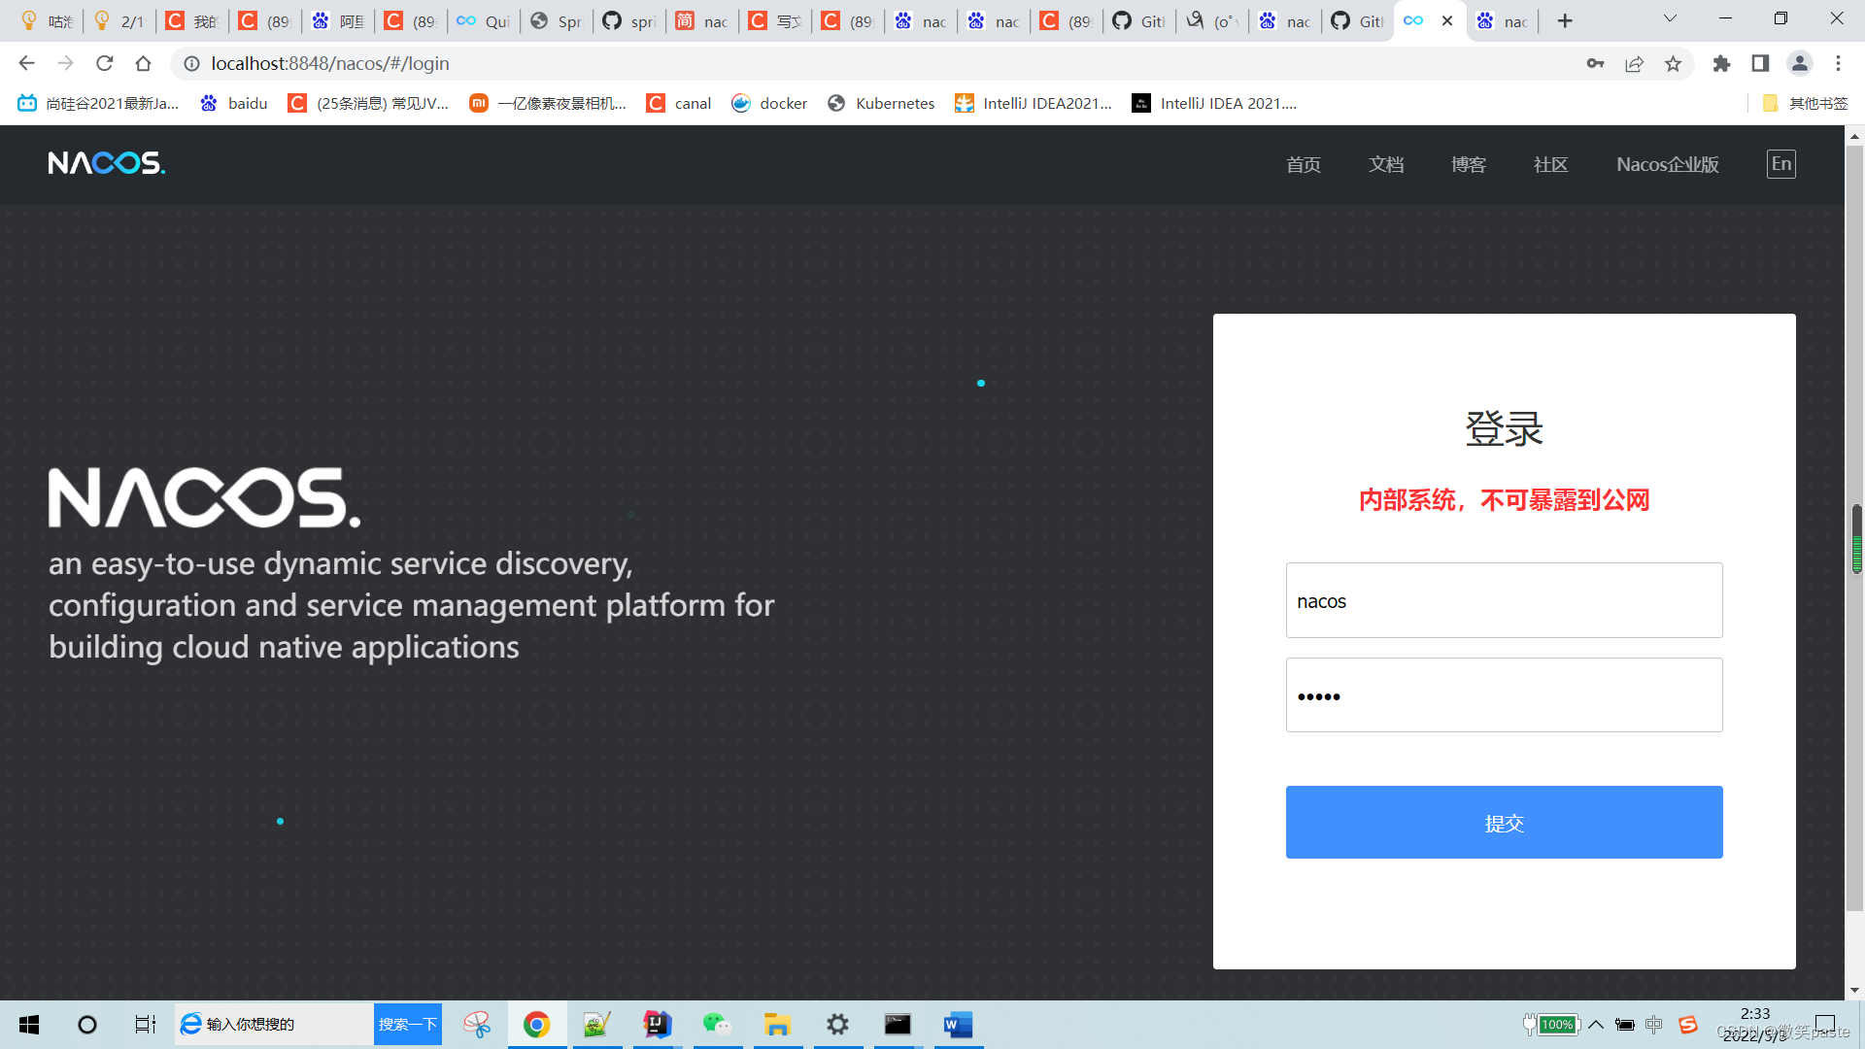Image resolution: width=1865 pixels, height=1049 pixels.
Task: Open 其他书签 bookmarks folder
Action: [1806, 103]
